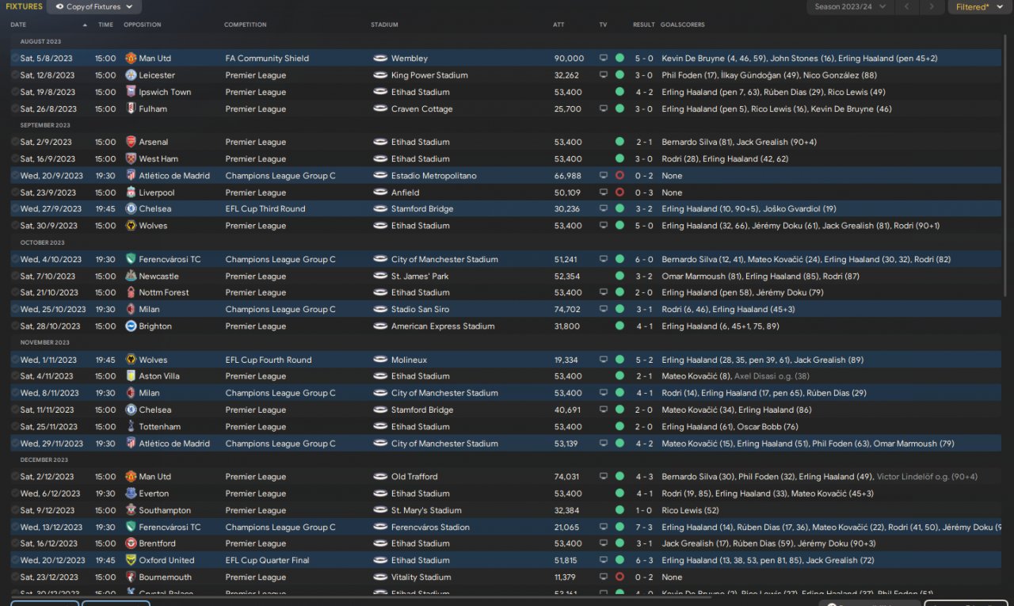Screen dimensions: 1014x606
Task: Click the Wembley stadium icon
Action: [x=380, y=59]
